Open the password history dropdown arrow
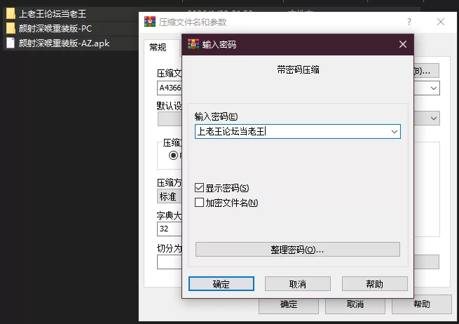Image resolution: width=459 pixels, height=324 pixels. coord(395,132)
